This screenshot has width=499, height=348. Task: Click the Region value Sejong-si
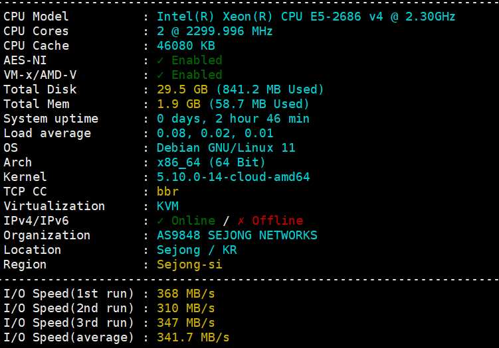189,264
